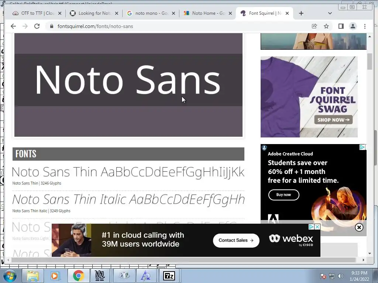Image resolution: width=378 pixels, height=283 pixels.
Task: Click Contact Sales in Webex ad
Action: pos(236,240)
